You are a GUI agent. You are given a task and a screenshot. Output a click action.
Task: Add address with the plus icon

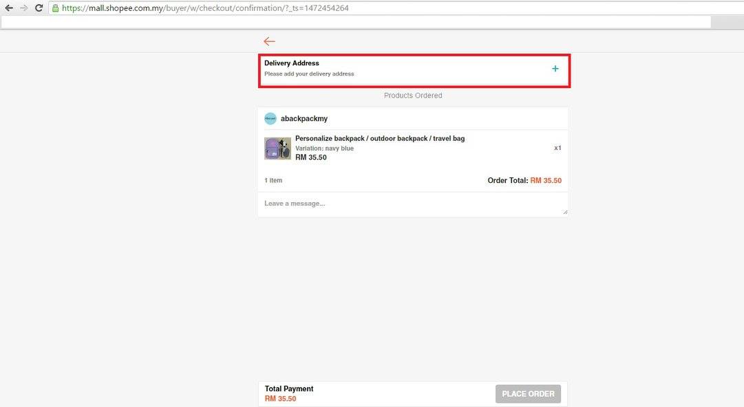tap(555, 69)
